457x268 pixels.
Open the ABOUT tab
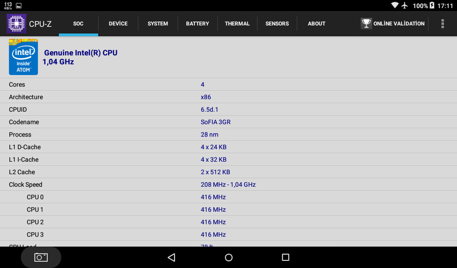pos(316,23)
